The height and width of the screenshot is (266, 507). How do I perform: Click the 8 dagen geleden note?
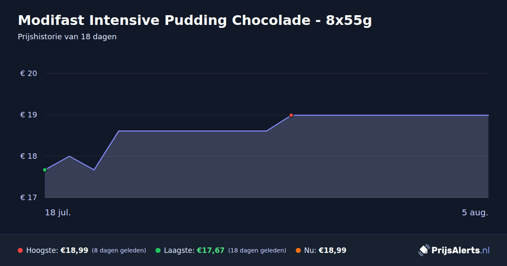(x=119, y=250)
